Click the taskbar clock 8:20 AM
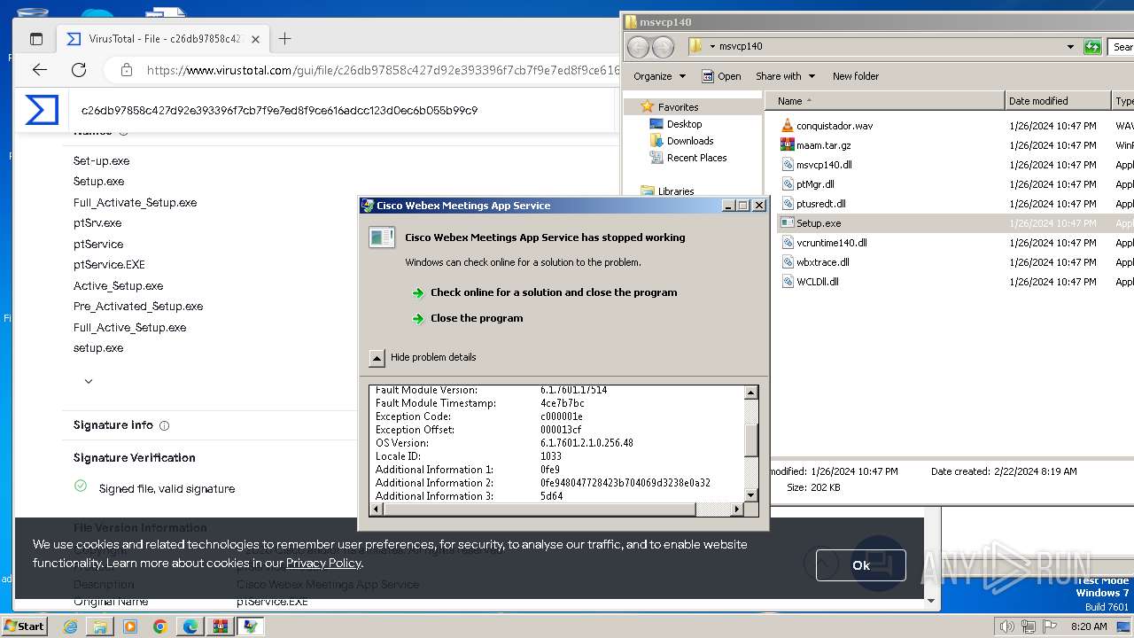Screen dimensions: 1134x638 [1088, 626]
